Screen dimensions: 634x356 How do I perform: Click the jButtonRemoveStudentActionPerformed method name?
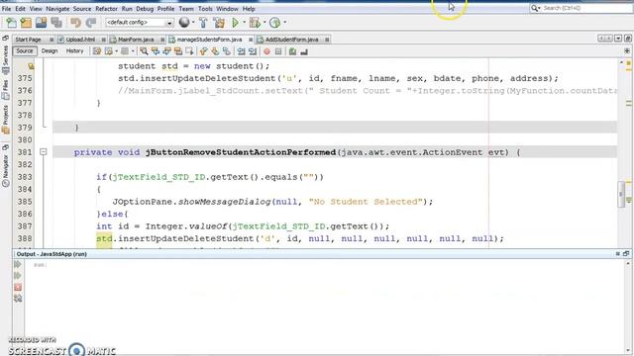(x=241, y=152)
